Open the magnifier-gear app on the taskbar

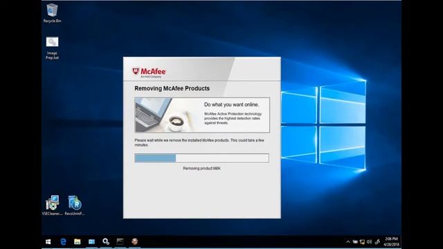point(106,241)
